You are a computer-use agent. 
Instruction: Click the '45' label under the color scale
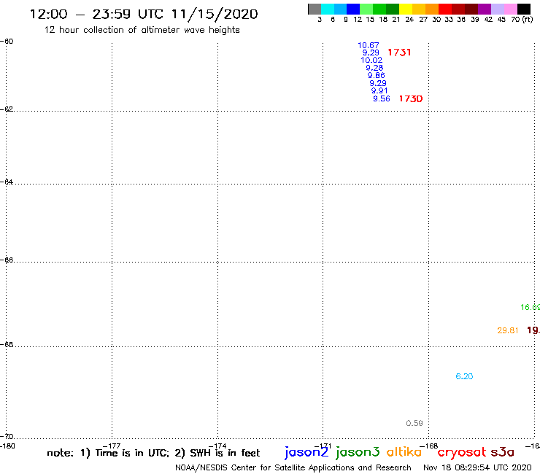point(501,19)
